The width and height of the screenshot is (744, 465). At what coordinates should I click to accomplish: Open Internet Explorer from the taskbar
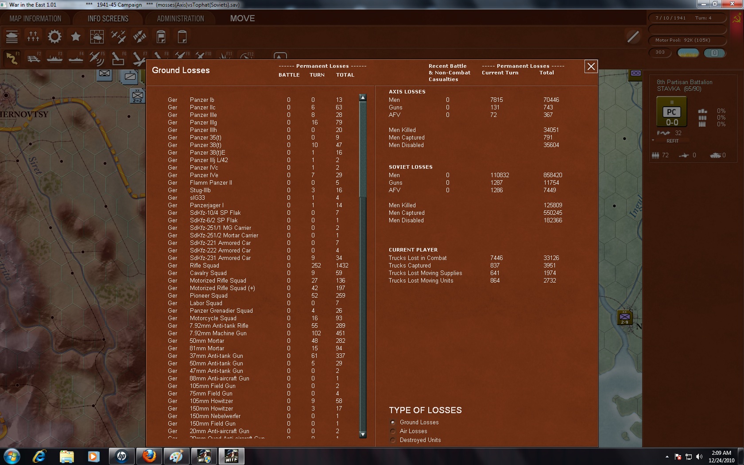pyautogui.click(x=39, y=456)
